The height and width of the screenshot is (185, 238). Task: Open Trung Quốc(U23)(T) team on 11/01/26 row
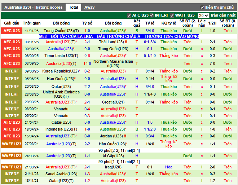tap(61, 31)
